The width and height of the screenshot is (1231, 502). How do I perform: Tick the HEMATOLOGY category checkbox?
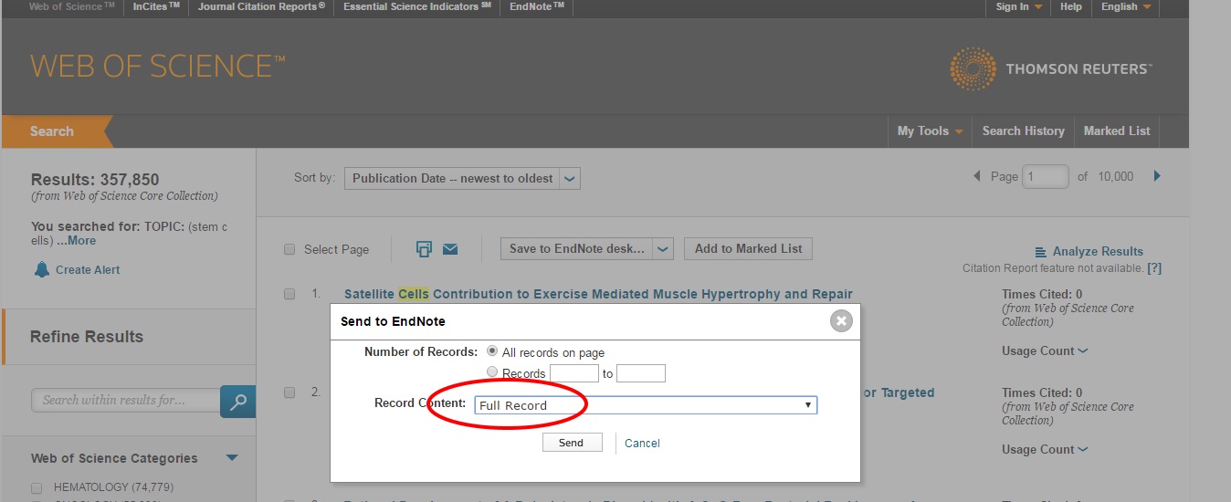37,487
